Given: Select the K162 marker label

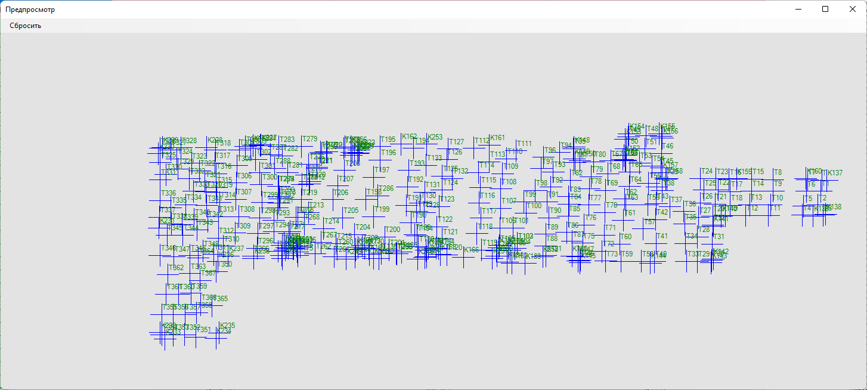Looking at the screenshot, I should [410, 137].
